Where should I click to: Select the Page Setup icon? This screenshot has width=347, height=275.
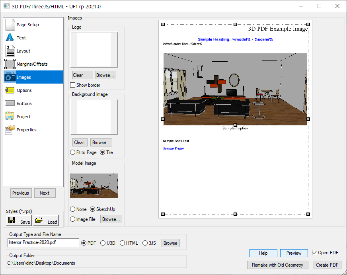[x=10, y=24]
